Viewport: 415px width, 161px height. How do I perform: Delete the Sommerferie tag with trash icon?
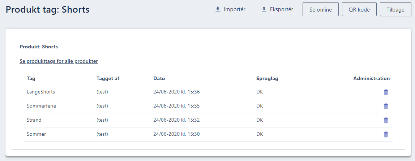click(386, 106)
